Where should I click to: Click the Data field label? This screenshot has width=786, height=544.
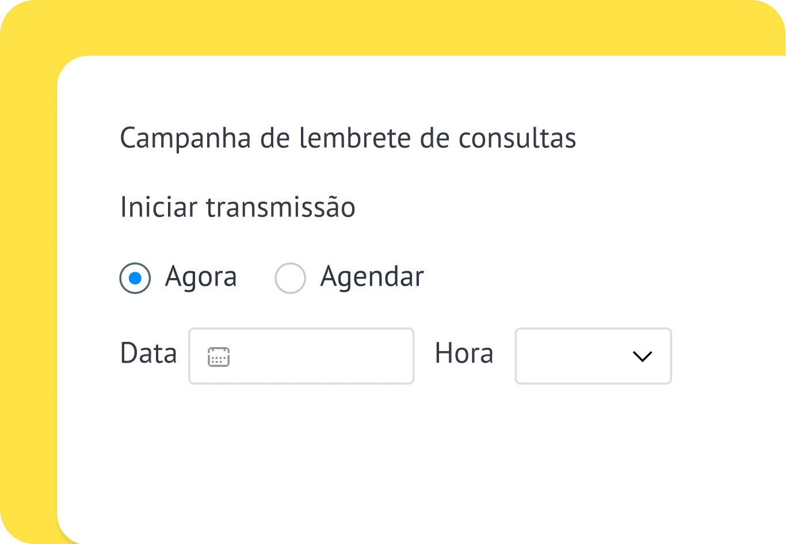click(148, 353)
